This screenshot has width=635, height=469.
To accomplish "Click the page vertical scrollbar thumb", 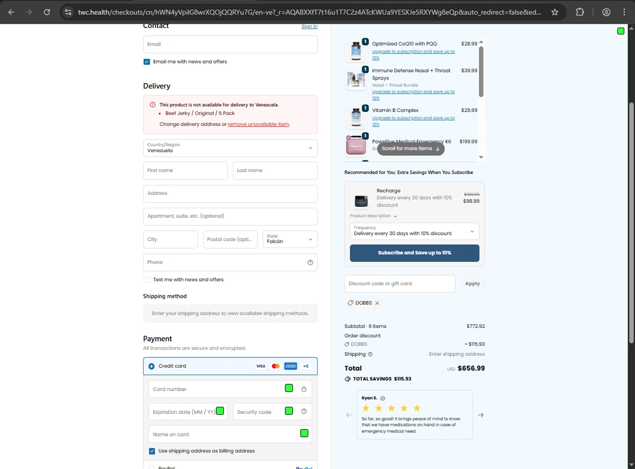I will [x=631, y=222].
